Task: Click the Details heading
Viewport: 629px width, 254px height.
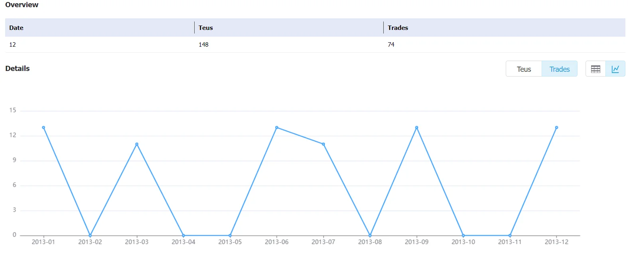Action: [x=18, y=69]
